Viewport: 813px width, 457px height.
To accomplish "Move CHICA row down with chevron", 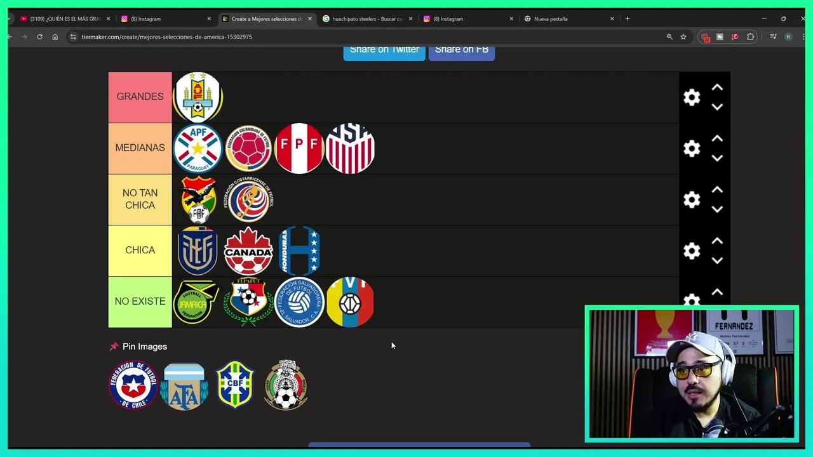I will (x=717, y=261).
